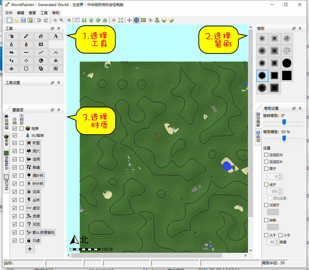Click the undo arrow in the toolbar
This screenshot has height=270, width=309.
point(39,20)
